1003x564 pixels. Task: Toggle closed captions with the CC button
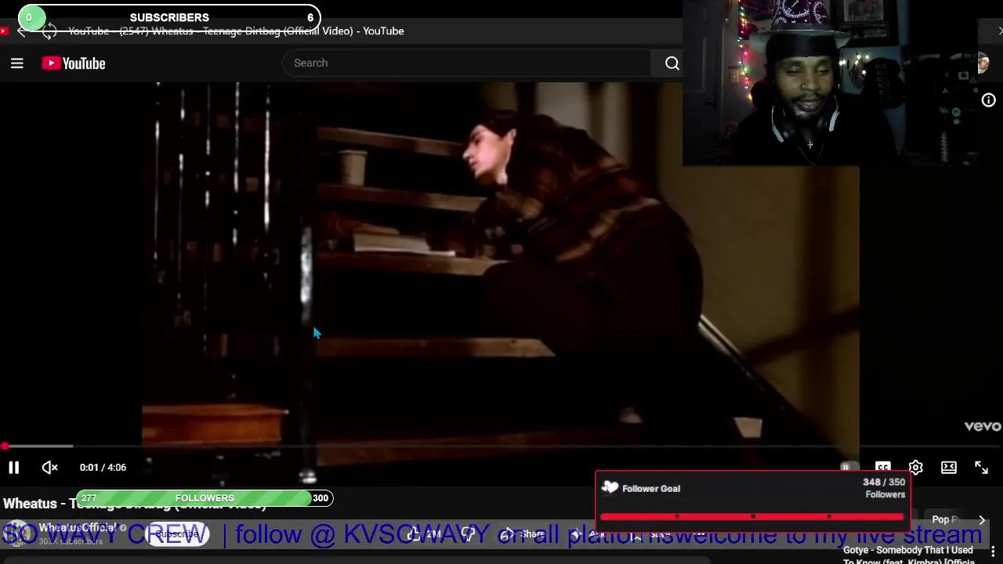[882, 468]
